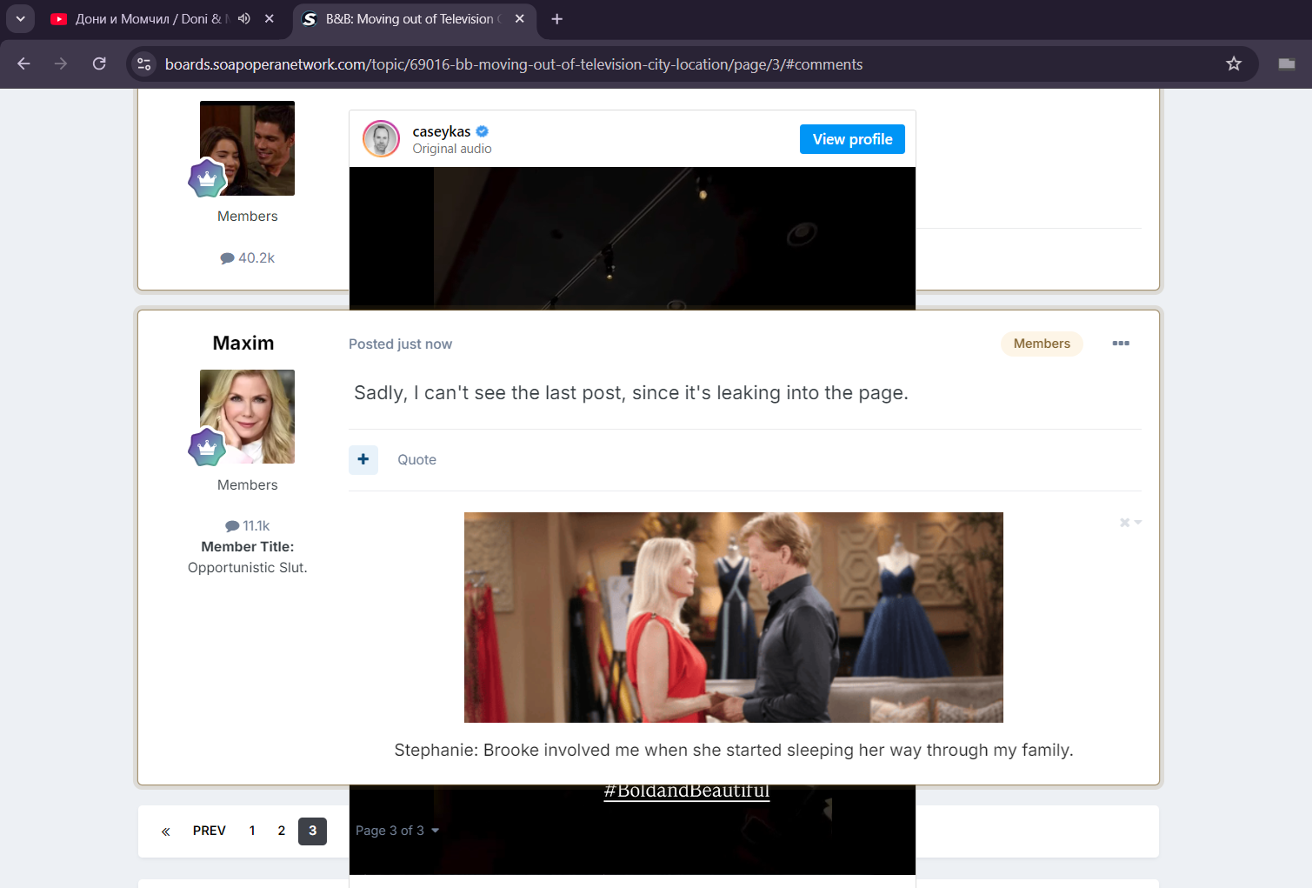Go to first page double-arrow icon
This screenshot has width=1312, height=888.
click(x=165, y=831)
